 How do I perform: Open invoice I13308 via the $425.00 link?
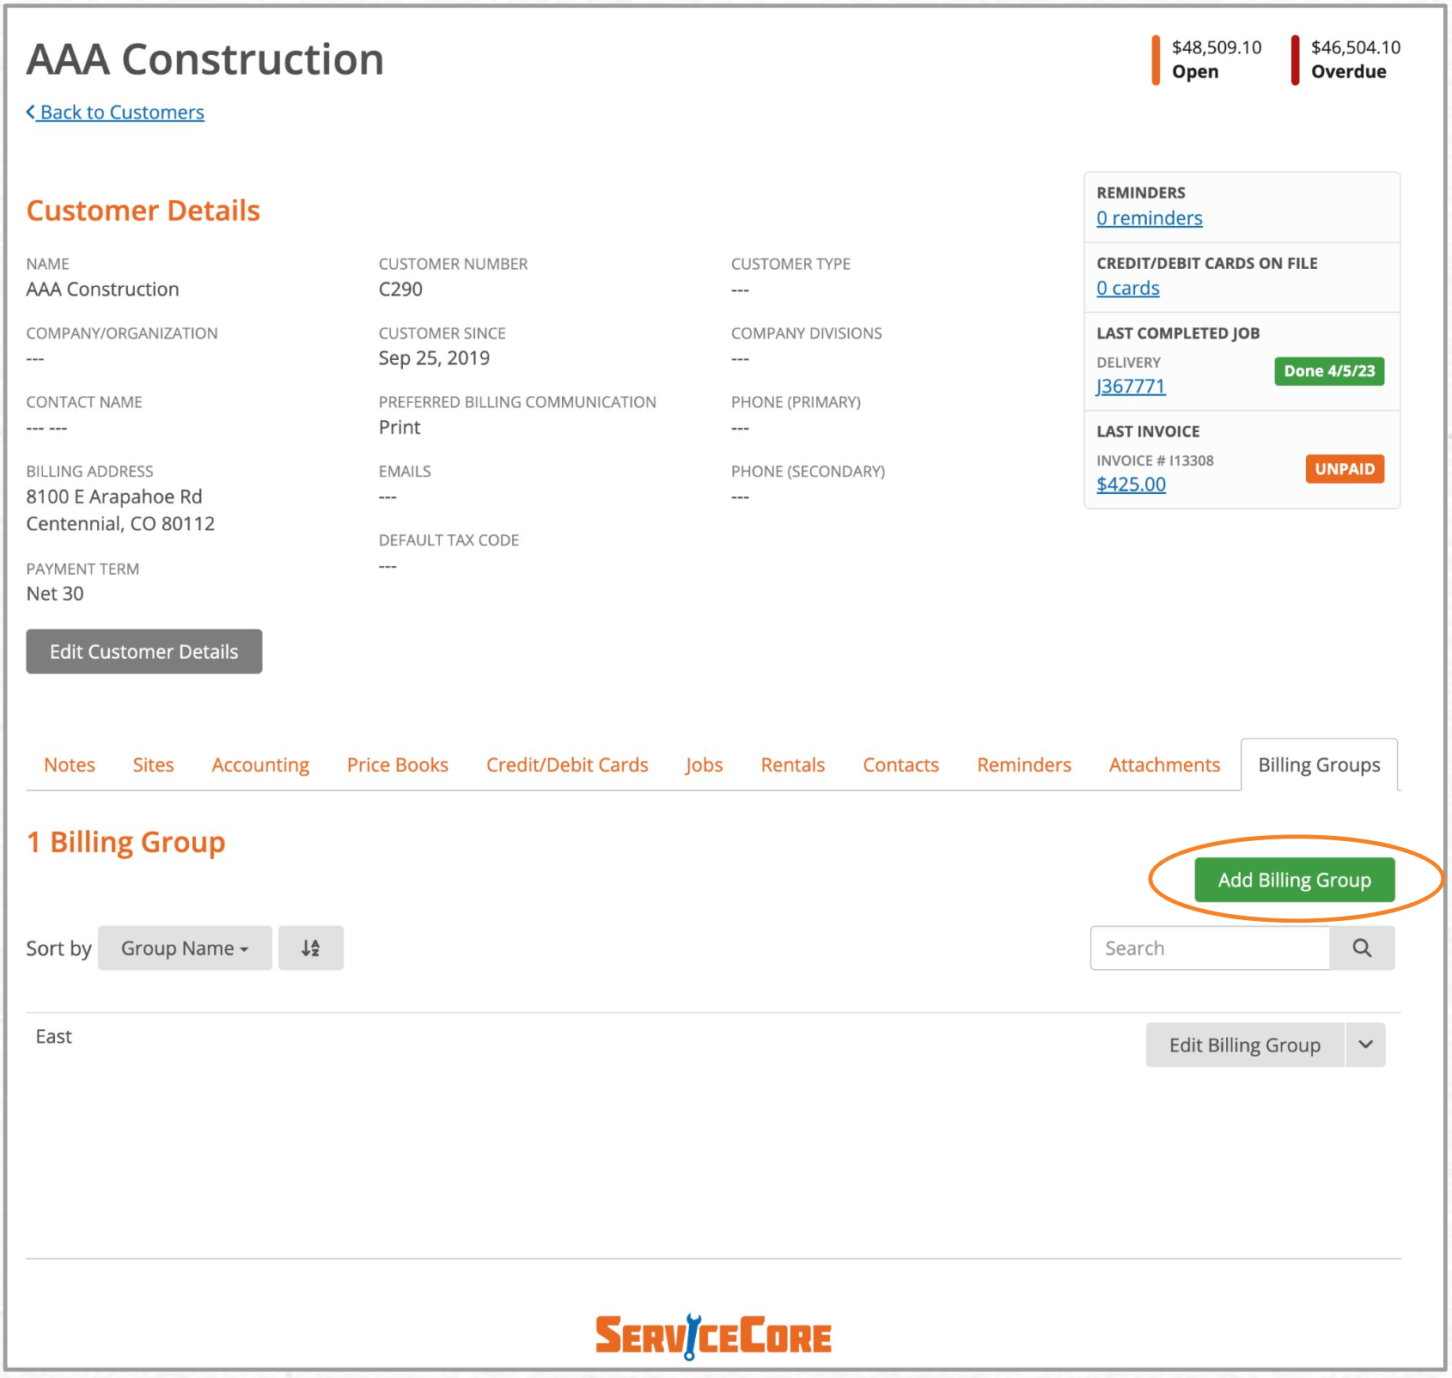click(x=1131, y=484)
